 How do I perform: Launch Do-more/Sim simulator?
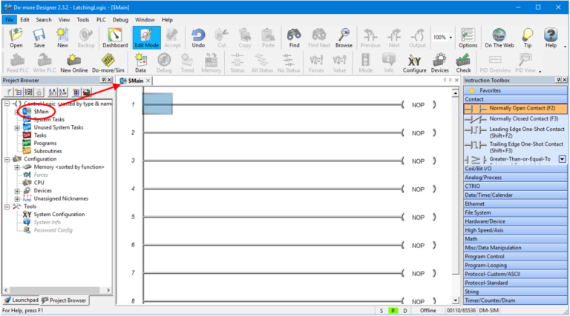pyautogui.click(x=108, y=63)
